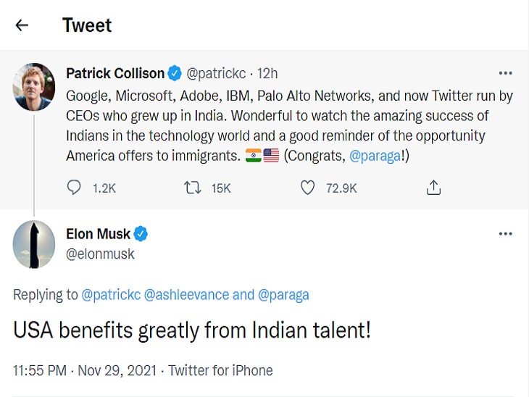Click the Elon Musk display name
The width and height of the screenshot is (529, 397).
98,234
